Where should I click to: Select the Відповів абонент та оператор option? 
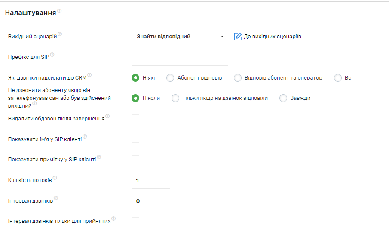[238, 78]
